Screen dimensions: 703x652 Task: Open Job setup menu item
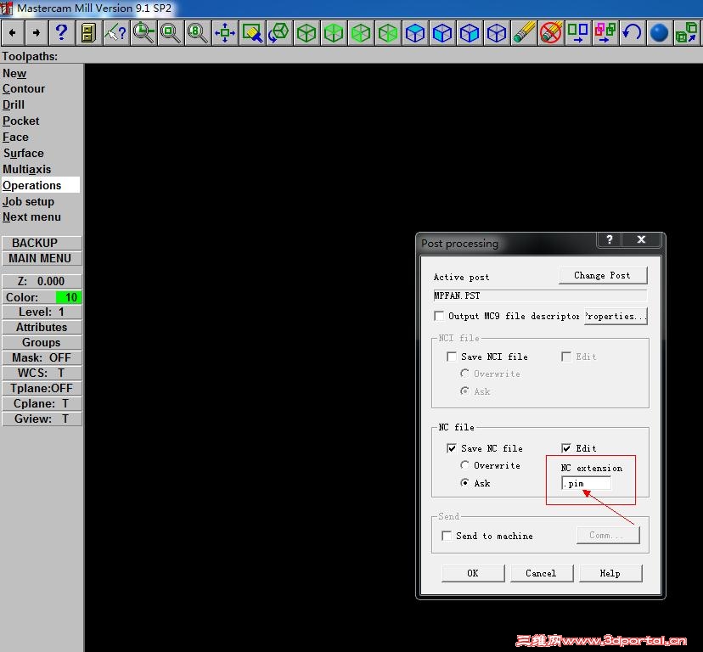click(28, 202)
